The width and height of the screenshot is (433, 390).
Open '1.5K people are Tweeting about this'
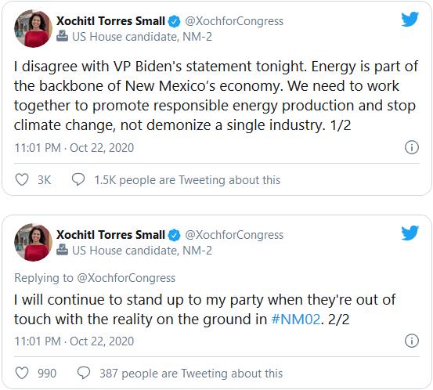tap(187, 180)
